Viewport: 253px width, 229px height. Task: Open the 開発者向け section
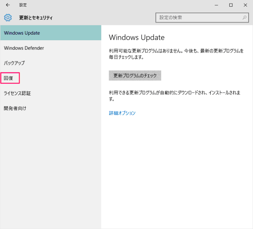tap(51, 108)
